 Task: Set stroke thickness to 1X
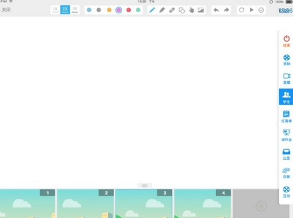(x=55, y=10)
